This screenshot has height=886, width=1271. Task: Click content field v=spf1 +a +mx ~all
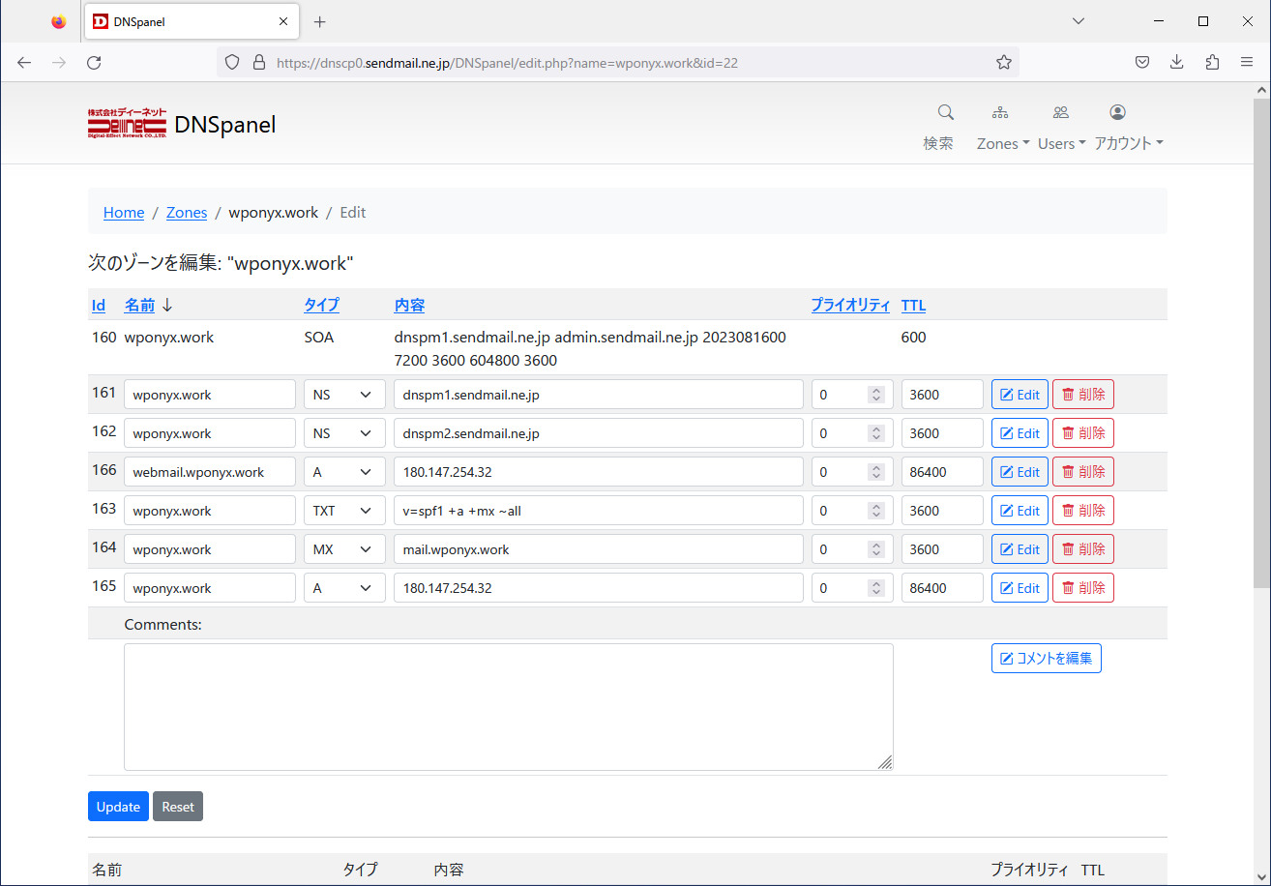click(599, 511)
